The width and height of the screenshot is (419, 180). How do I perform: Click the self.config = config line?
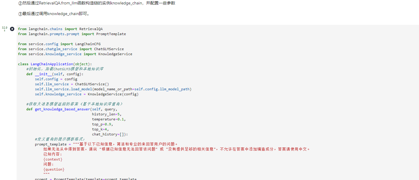coord(56,79)
